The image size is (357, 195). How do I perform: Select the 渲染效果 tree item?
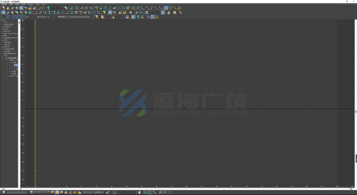7,42
